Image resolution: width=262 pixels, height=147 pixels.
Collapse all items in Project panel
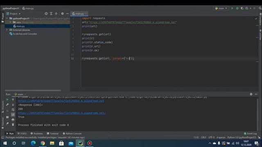pyautogui.click(x=56, y=13)
